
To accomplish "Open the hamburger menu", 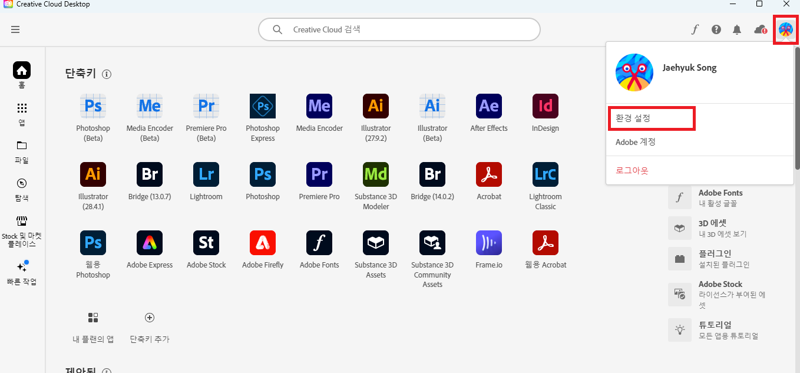I will pyautogui.click(x=15, y=29).
